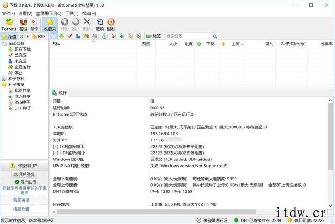This screenshot has width=335, height=224.
Task: Open 选项 options dialog
Action: click(100, 24)
